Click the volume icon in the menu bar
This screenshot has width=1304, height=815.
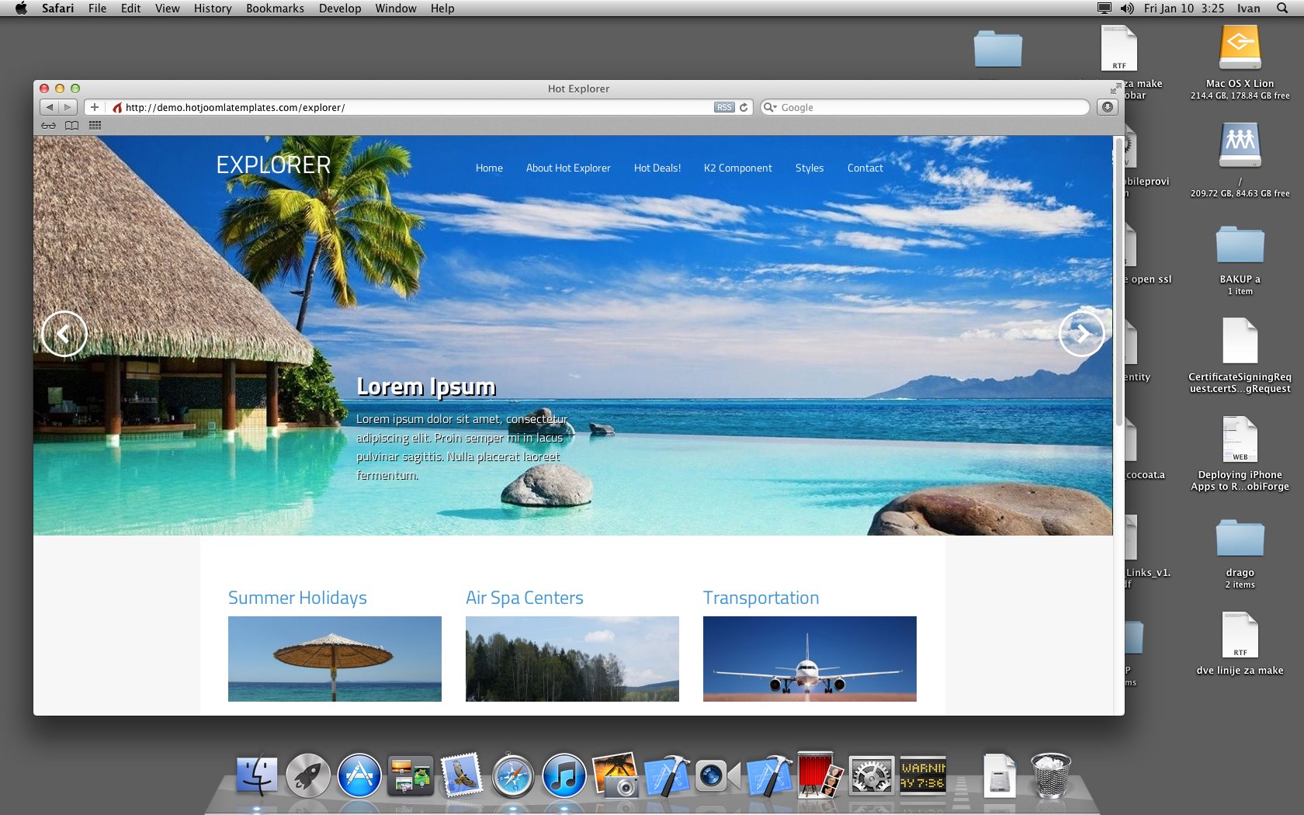(x=1127, y=8)
